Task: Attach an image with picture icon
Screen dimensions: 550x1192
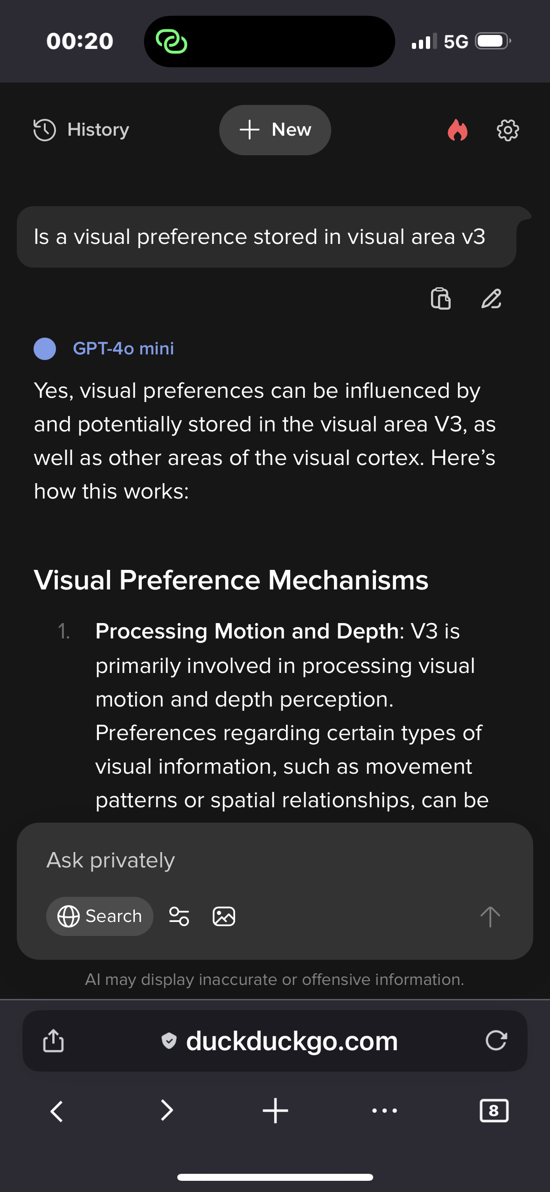Action: pyautogui.click(x=224, y=916)
